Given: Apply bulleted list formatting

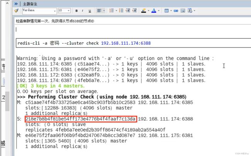Looking at the screenshot, I should [x=121, y=10].
